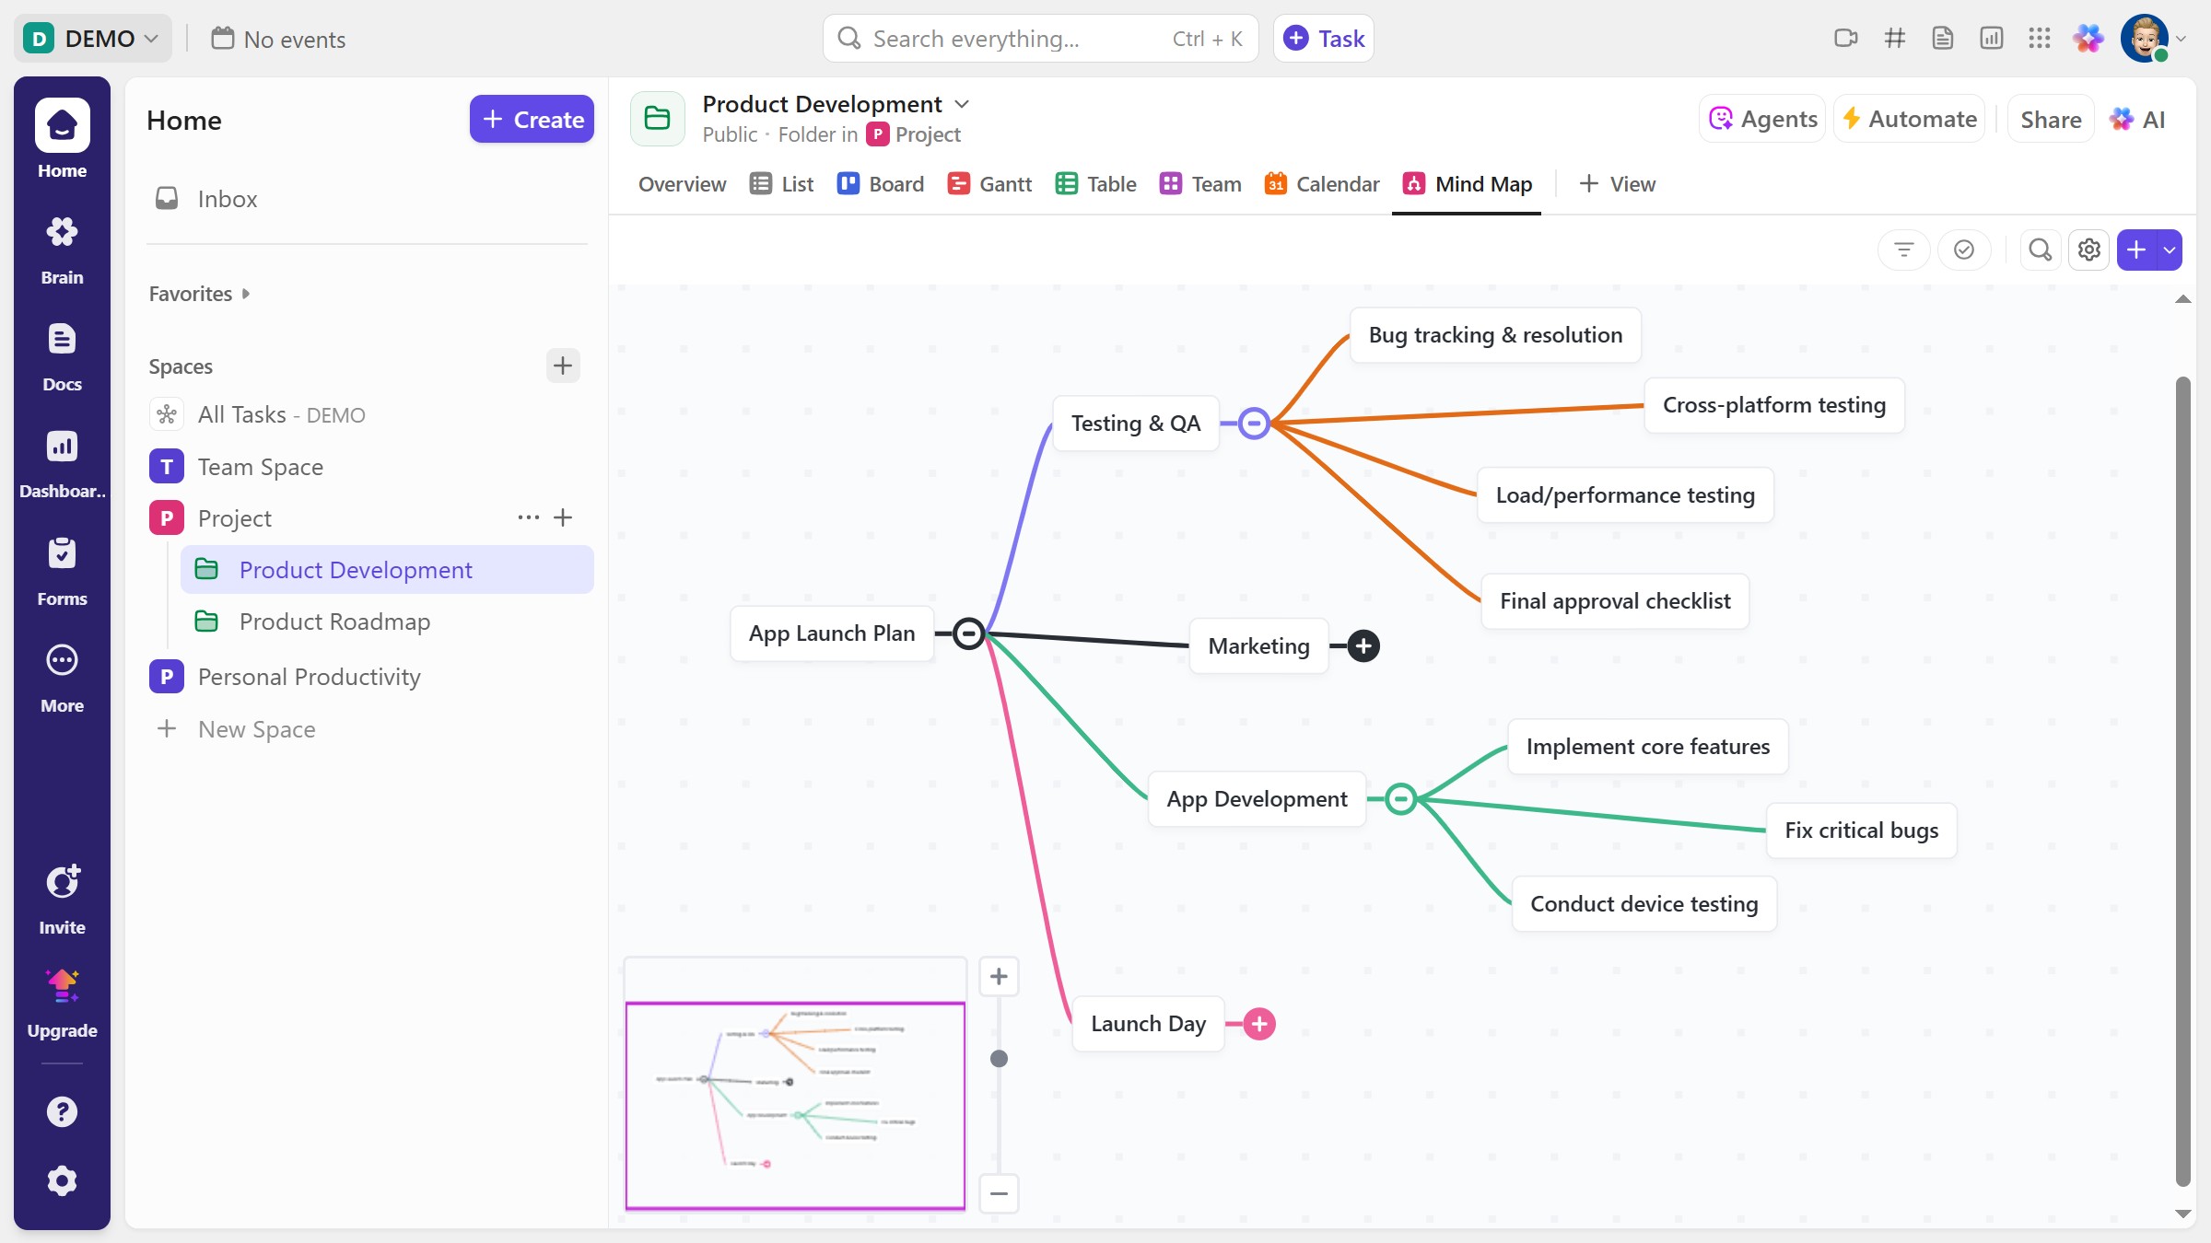2211x1243 pixels.
Task: Open the DEMO workspace switcher
Action: (x=92, y=38)
